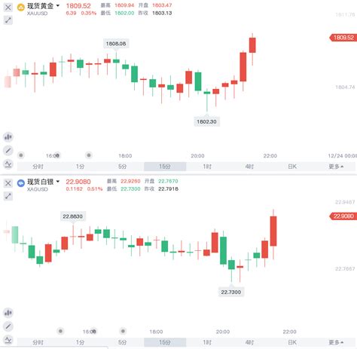Open the 现货白银 symbol dropdown
Image resolution: width=357 pixels, height=349 pixels.
58,182
